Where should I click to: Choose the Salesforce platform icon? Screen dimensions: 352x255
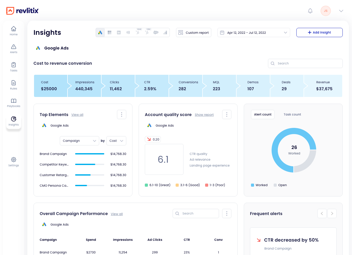click(156, 32)
